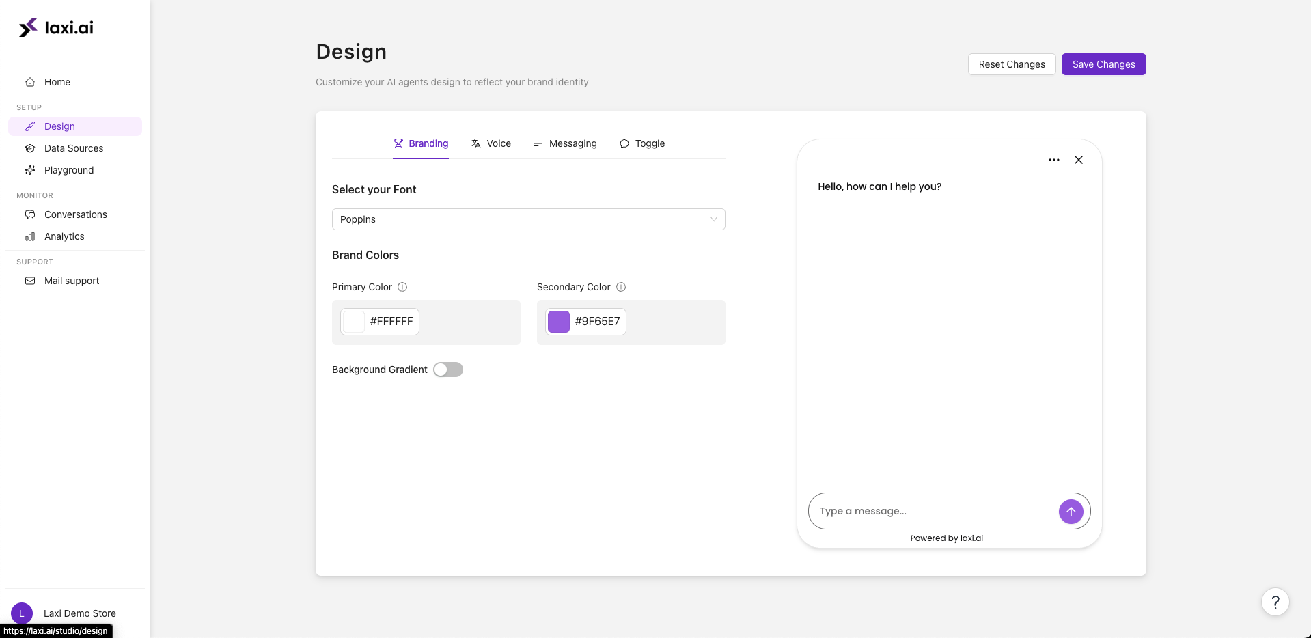Switch to the Voice tab
This screenshot has width=1311, height=638.
(x=491, y=143)
